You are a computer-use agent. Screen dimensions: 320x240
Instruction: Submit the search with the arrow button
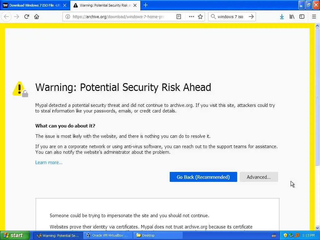pyautogui.click(x=251, y=17)
